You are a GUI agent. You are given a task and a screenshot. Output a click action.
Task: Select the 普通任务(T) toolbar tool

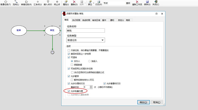click(6, 3)
